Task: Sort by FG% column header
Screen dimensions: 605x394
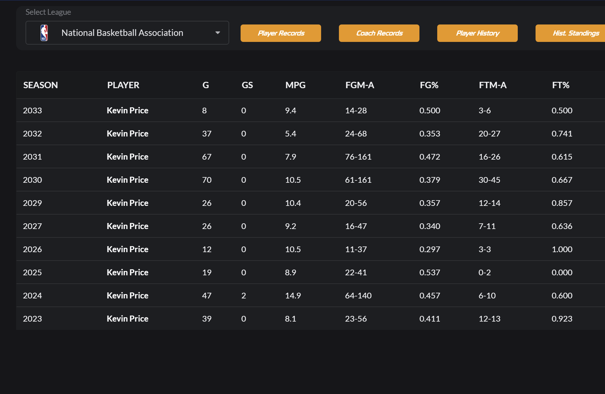Action: pyautogui.click(x=429, y=85)
